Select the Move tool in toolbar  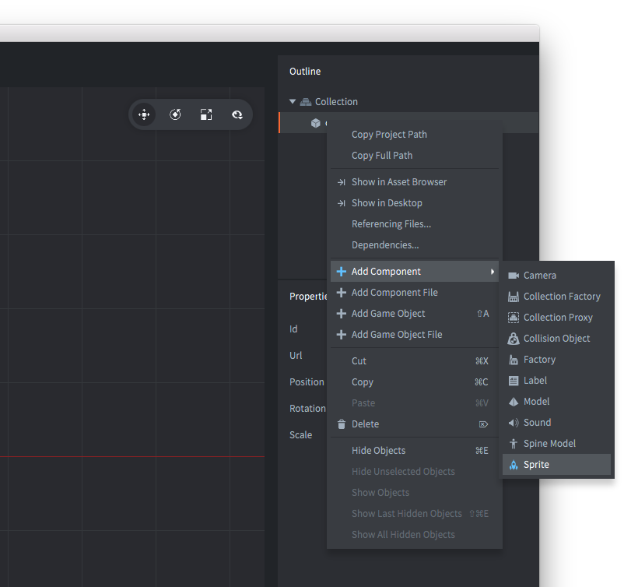click(x=144, y=114)
